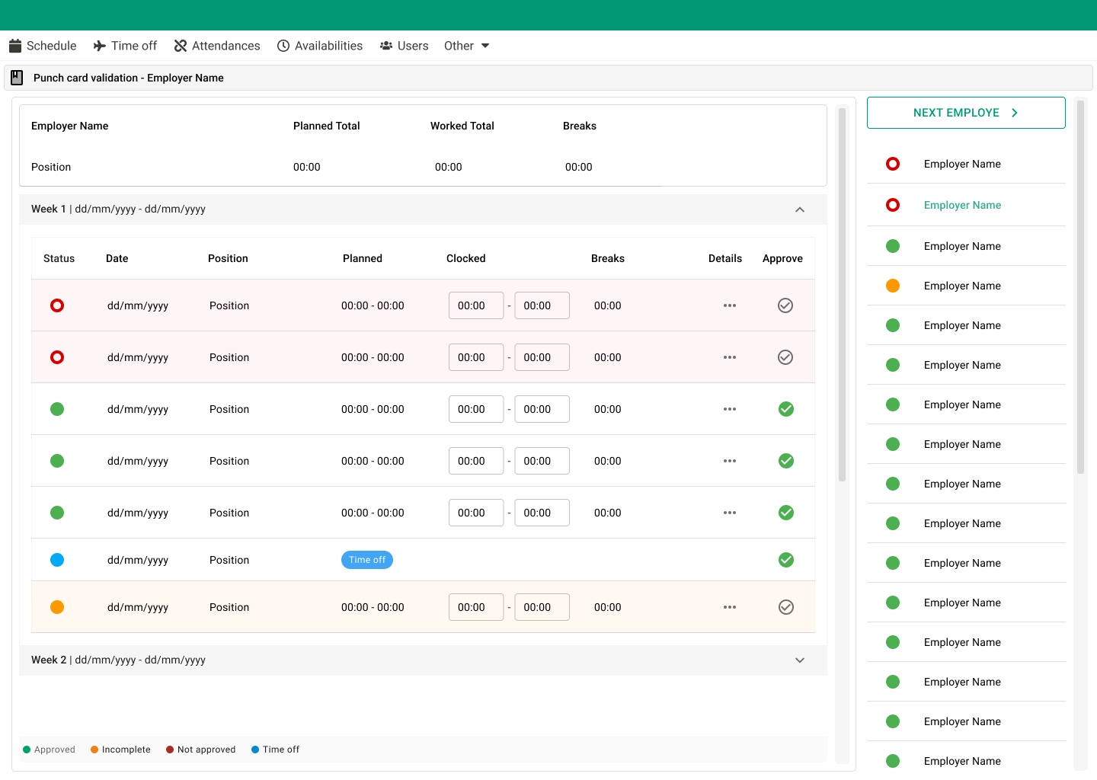Select the Attendances tools icon

coord(180,46)
